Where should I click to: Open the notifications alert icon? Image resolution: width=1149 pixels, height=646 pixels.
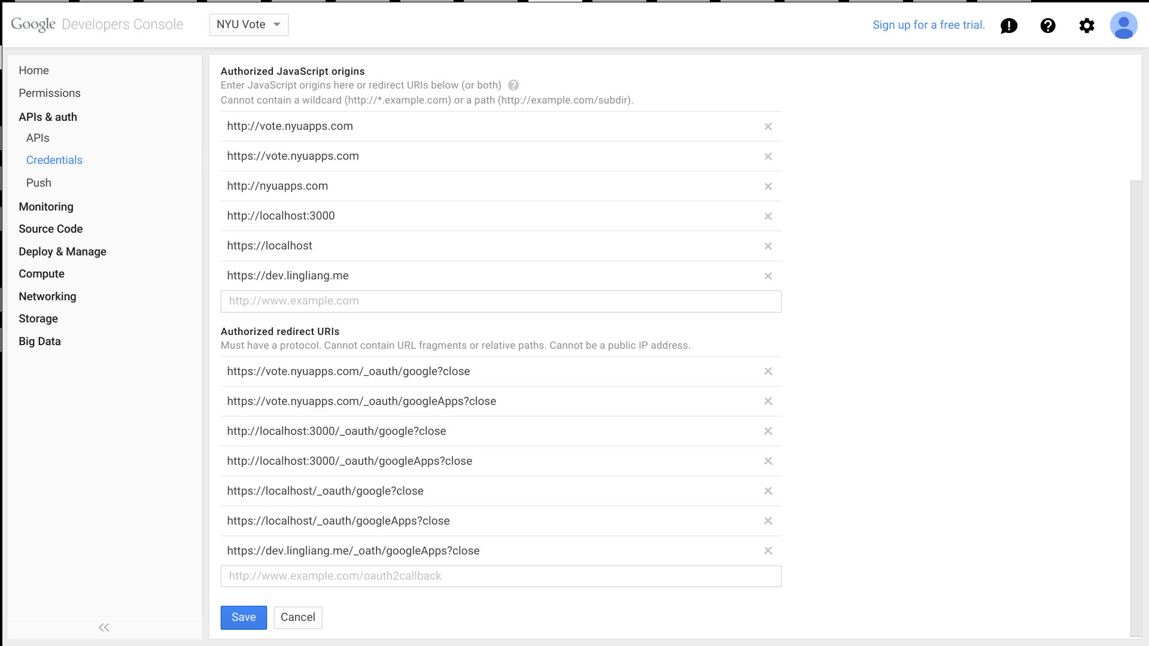pyautogui.click(x=1008, y=26)
